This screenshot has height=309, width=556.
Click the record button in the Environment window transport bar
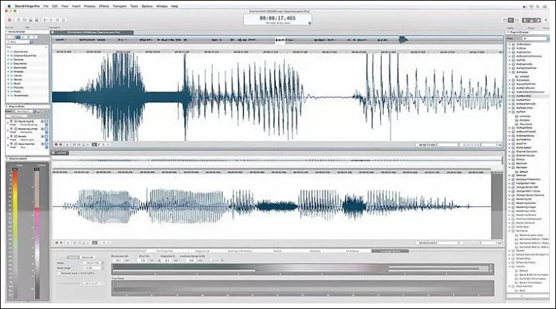point(56,145)
